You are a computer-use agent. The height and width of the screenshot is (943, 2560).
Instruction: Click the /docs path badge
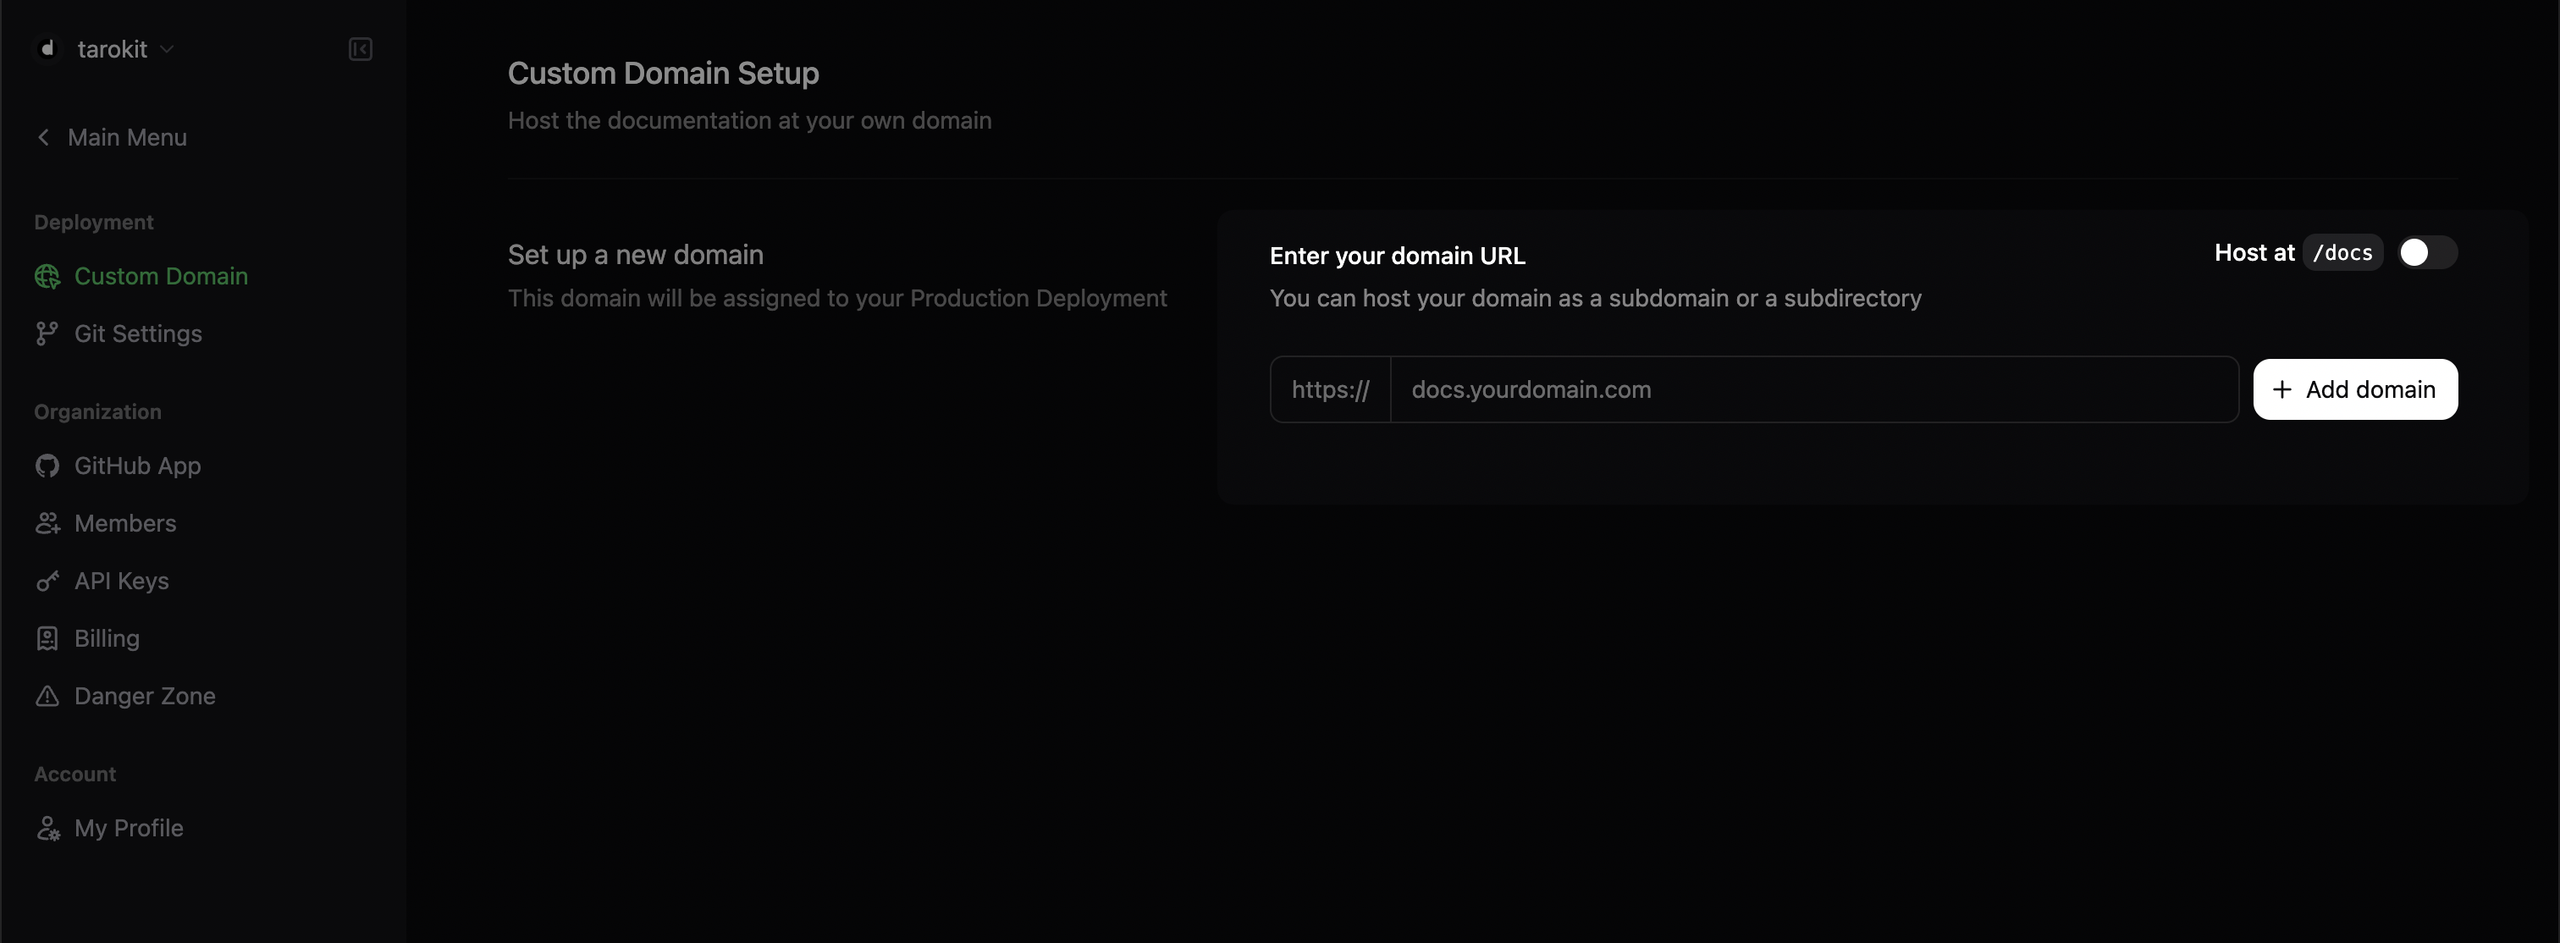(x=2342, y=252)
